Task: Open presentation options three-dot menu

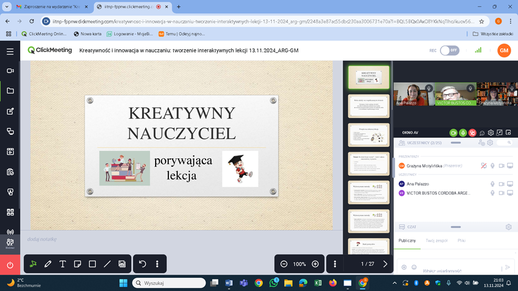Action: 335,264
